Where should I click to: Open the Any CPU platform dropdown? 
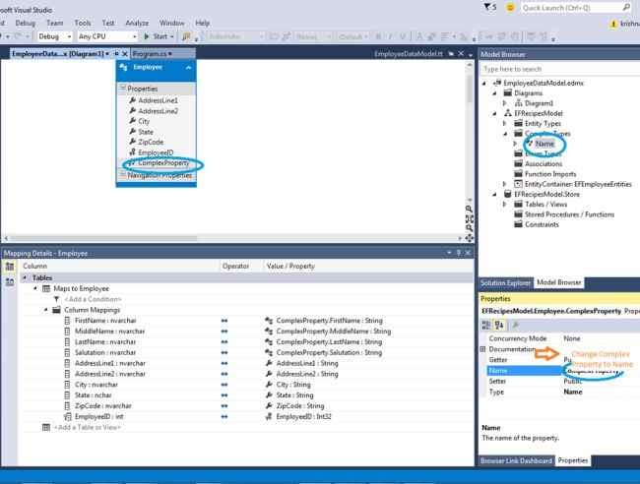point(107,36)
